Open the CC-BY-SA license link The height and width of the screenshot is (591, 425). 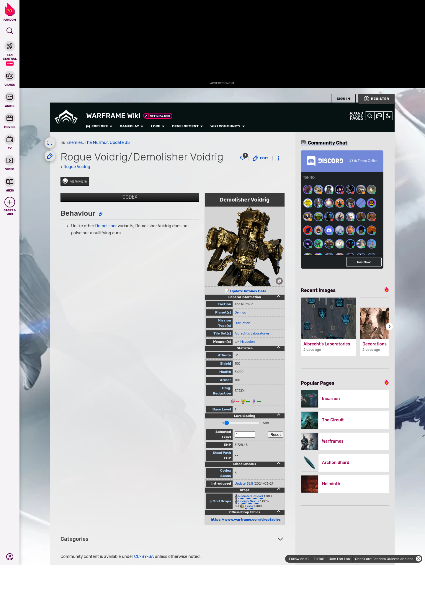point(144,556)
